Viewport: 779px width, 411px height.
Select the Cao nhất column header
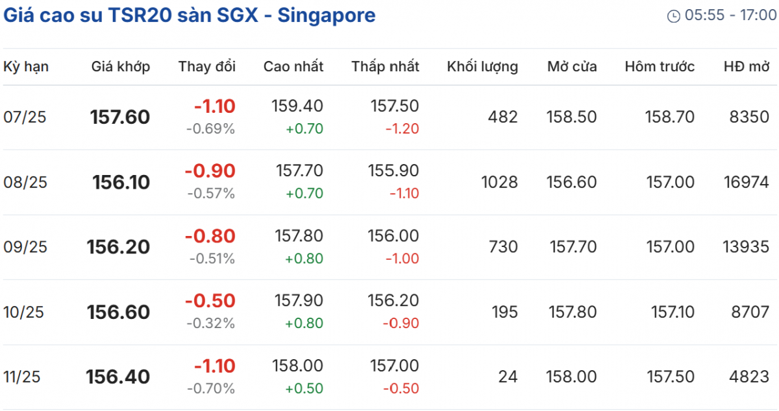[293, 66]
